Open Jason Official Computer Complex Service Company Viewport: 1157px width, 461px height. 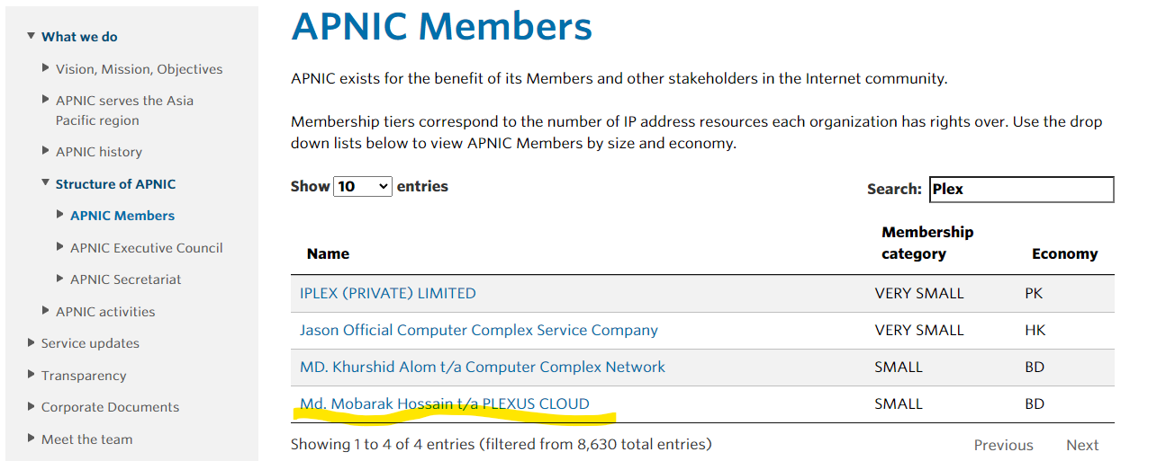[x=478, y=330]
